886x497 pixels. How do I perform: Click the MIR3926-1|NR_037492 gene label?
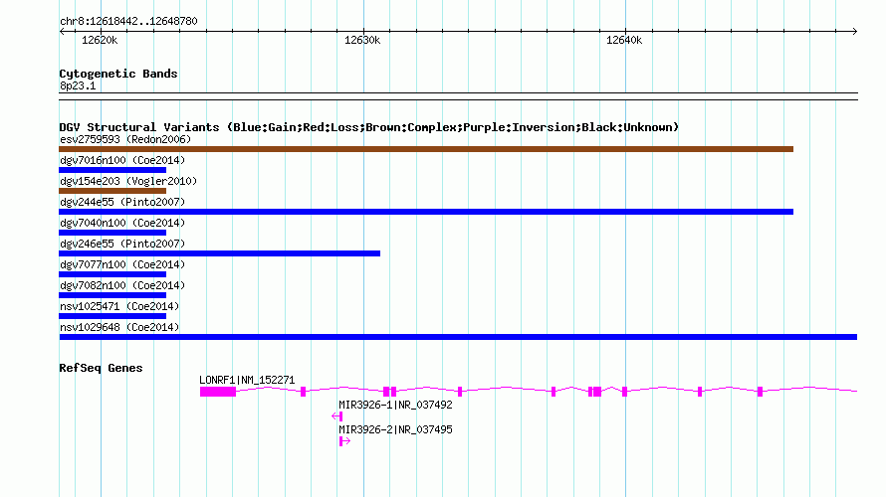[395, 405]
